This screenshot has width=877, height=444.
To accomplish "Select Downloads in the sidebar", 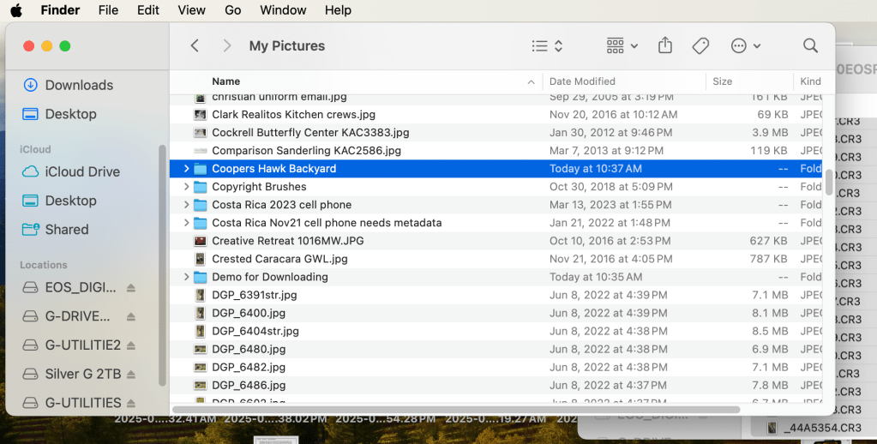I will 78,85.
